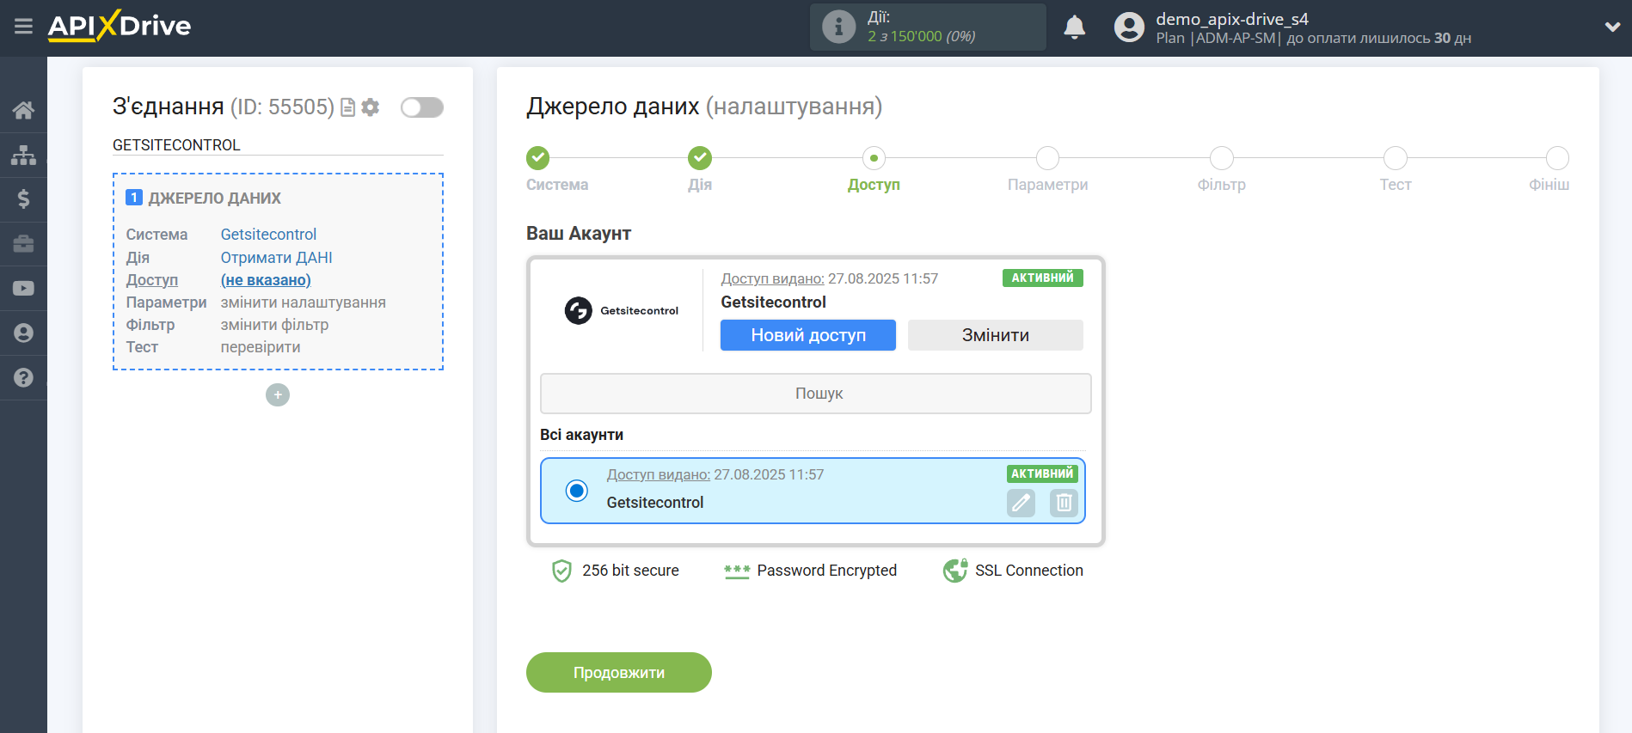Click the Ваш Акаунт heading
1632x733 pixels.
[579, 234]
